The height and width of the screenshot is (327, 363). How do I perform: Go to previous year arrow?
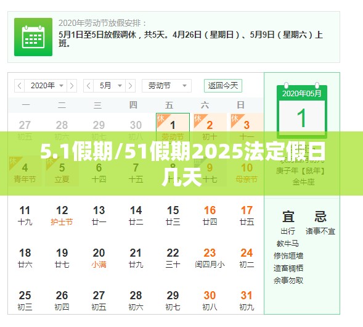click(x=20, y=86)
